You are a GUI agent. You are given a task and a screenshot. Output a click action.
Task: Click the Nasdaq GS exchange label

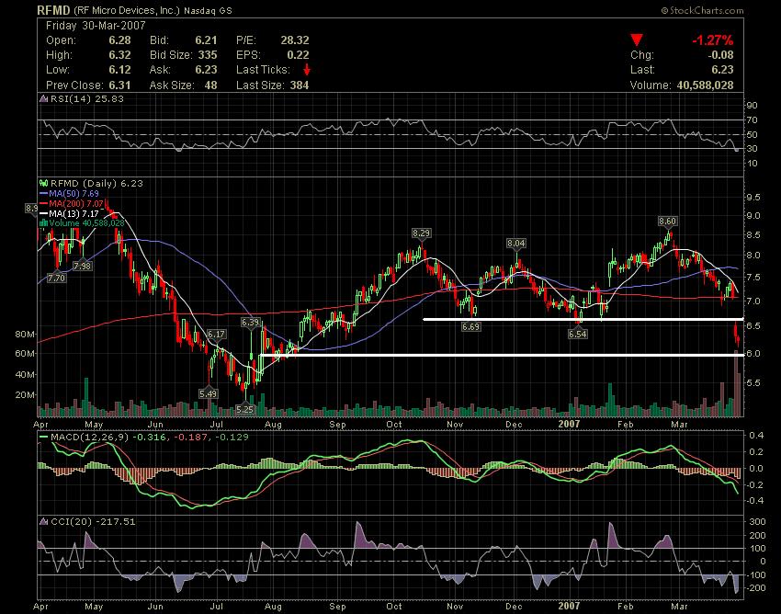coord(208,10)
